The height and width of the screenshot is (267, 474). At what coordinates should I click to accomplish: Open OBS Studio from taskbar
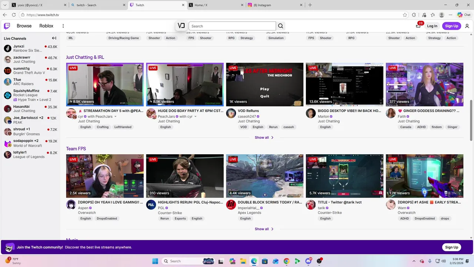tap(319, 261)
